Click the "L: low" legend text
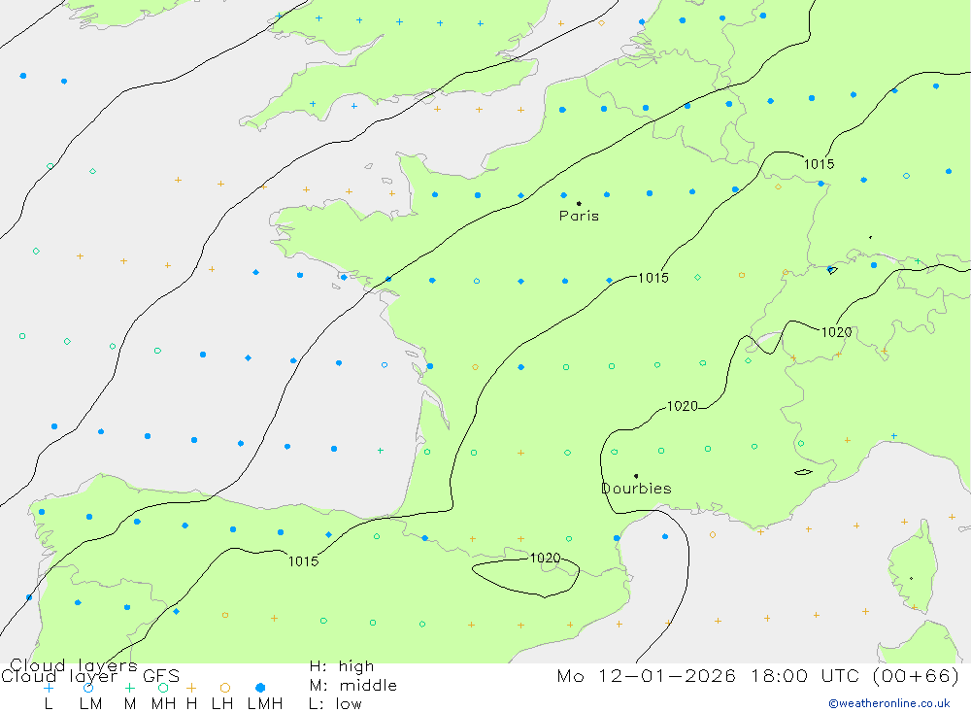The height and width of the screenshot is (712, 971). (x=335, y=704)
